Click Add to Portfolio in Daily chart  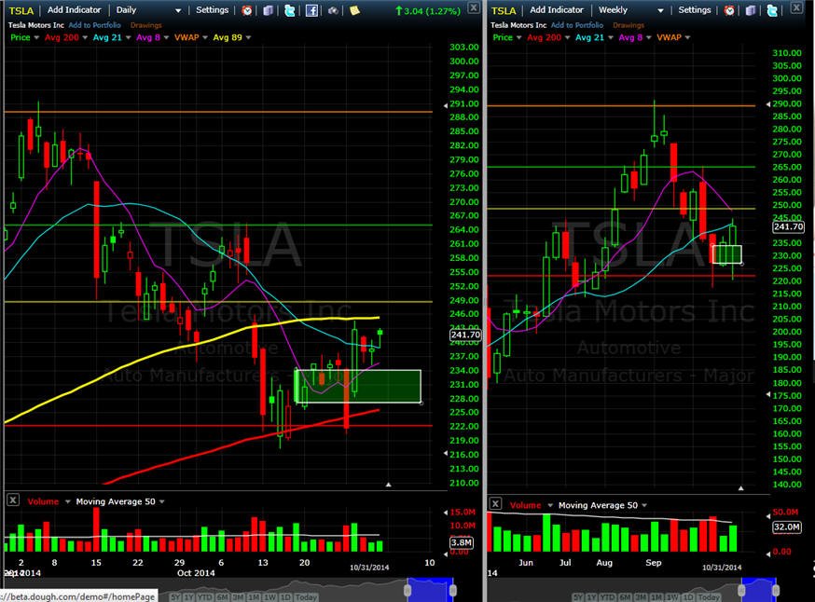[x=94, y=25]
